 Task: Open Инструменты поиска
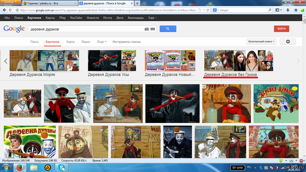126,42
